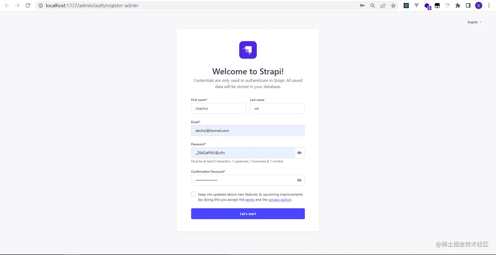Enable the keep me updated checkbox
496x255 pixels.
pyautogui.click(x=194, y=194)
